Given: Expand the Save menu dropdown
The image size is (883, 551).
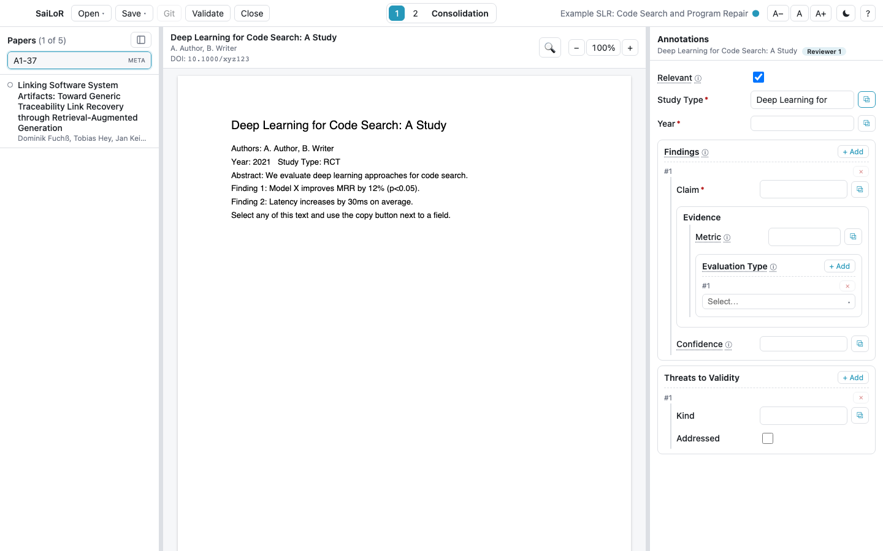Looking at the screenshot, I should pyautogui.click(x=134, y=13).
